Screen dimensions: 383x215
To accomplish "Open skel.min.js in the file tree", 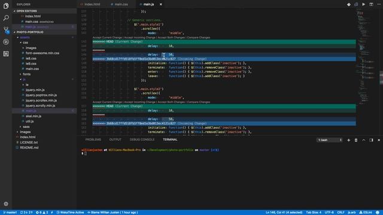I will pyautogui.click(x=34, y=116).
